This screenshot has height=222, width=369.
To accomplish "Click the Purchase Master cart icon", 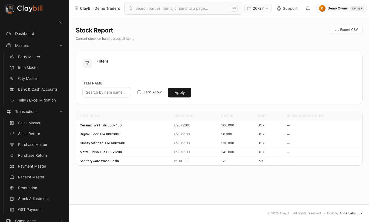I will (x=12, y=145).
